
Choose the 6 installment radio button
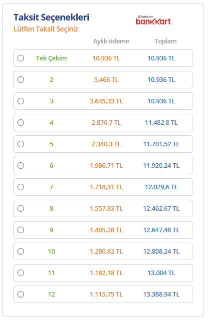(20, 166)
